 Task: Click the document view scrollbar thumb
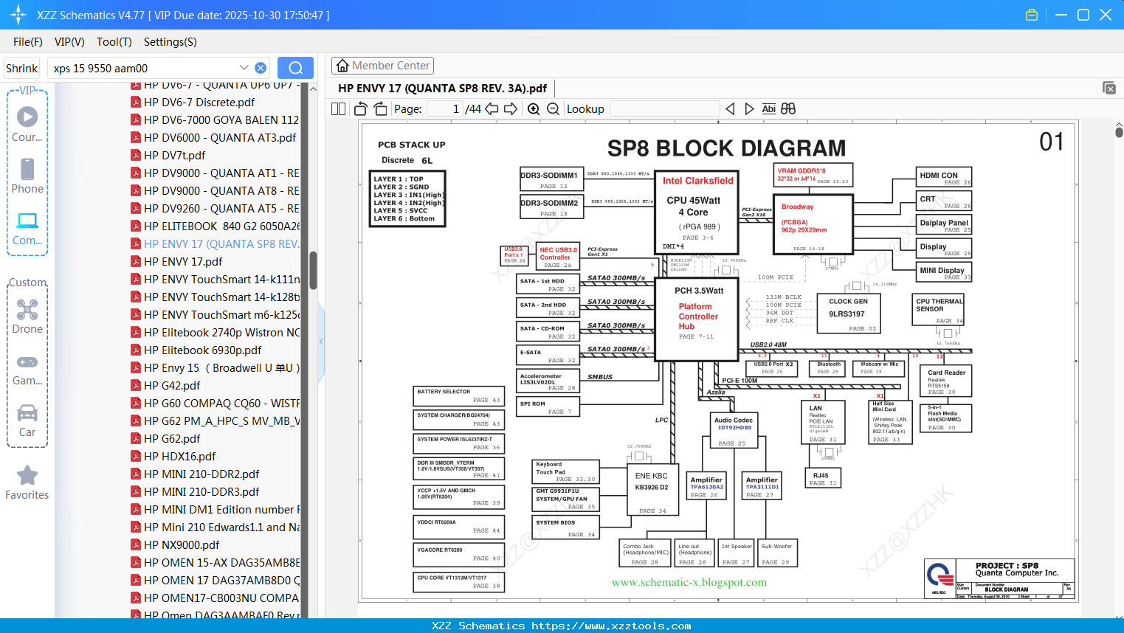point(1119,132)
